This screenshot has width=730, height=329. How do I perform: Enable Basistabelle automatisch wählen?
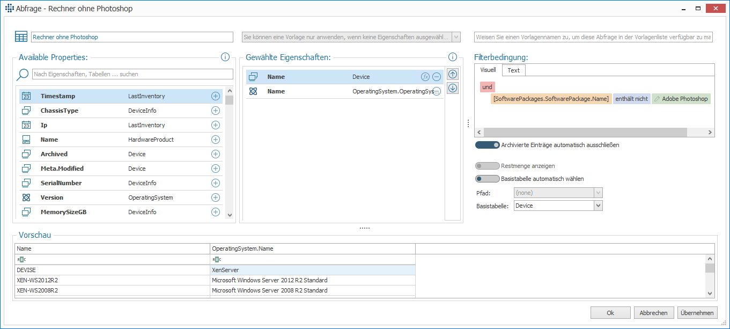coord(487,179)
